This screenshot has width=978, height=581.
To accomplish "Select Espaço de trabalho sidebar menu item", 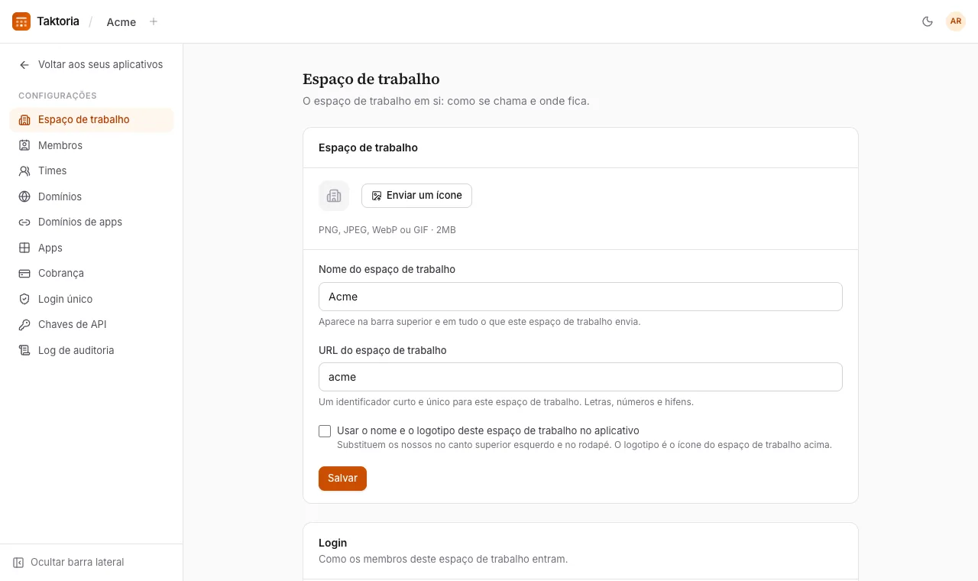I will click(x=92, y=120).
